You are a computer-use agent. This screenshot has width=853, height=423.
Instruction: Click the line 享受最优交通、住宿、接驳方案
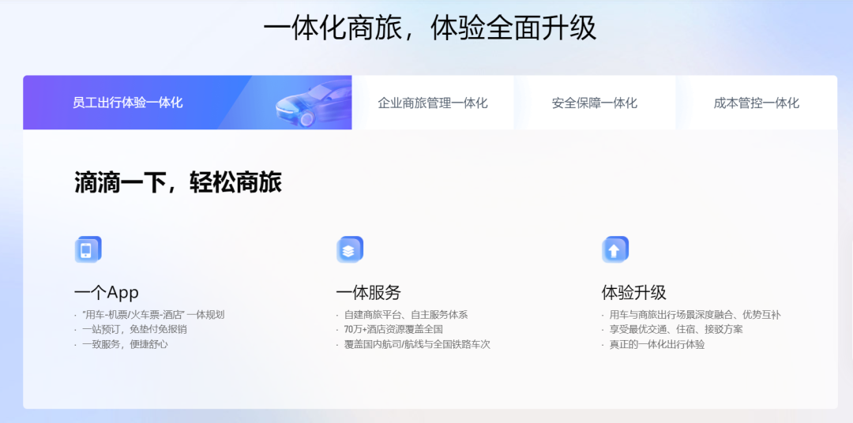click(x=676, y=329)
